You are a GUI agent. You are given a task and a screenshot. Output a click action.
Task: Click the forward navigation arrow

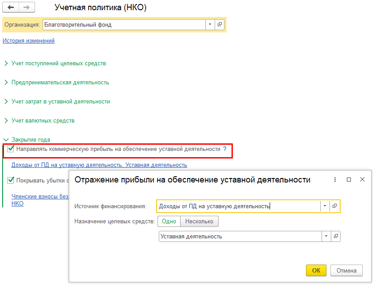point(26,8)
